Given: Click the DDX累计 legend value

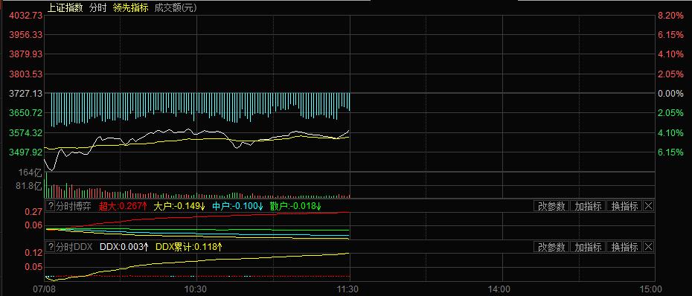Looking at the screenshot, I should point(189,247).
